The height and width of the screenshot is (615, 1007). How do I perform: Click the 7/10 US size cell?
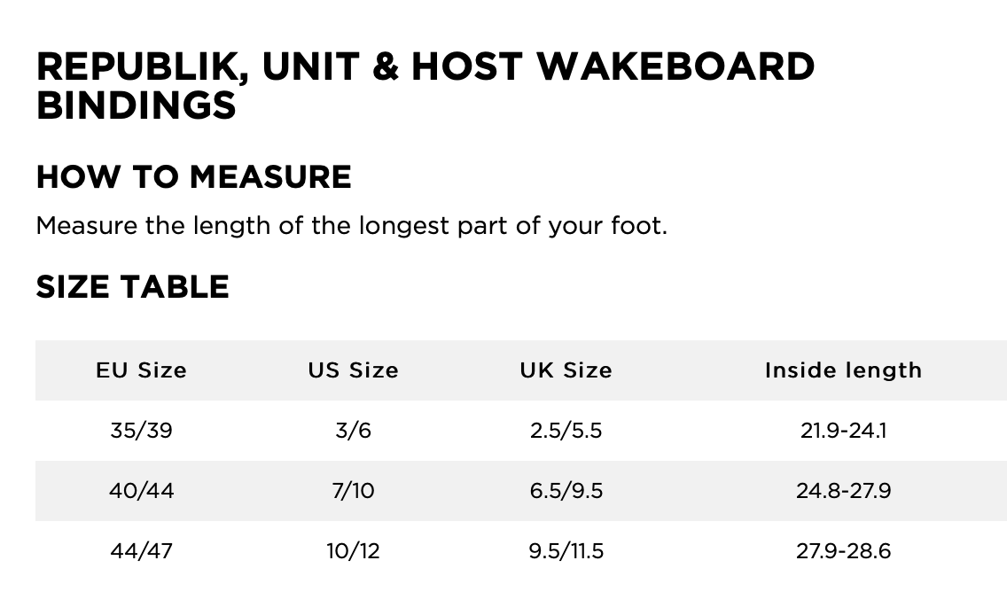point(353,490)
